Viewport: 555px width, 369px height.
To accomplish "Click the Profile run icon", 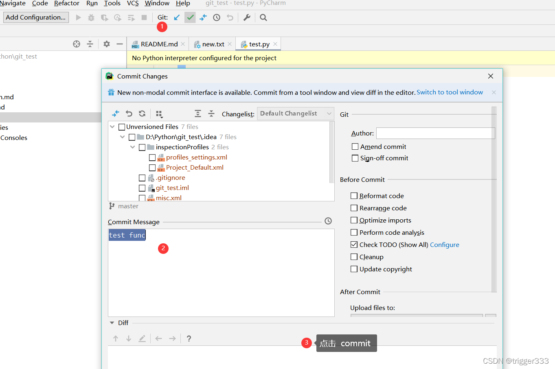I will (118, 17).
